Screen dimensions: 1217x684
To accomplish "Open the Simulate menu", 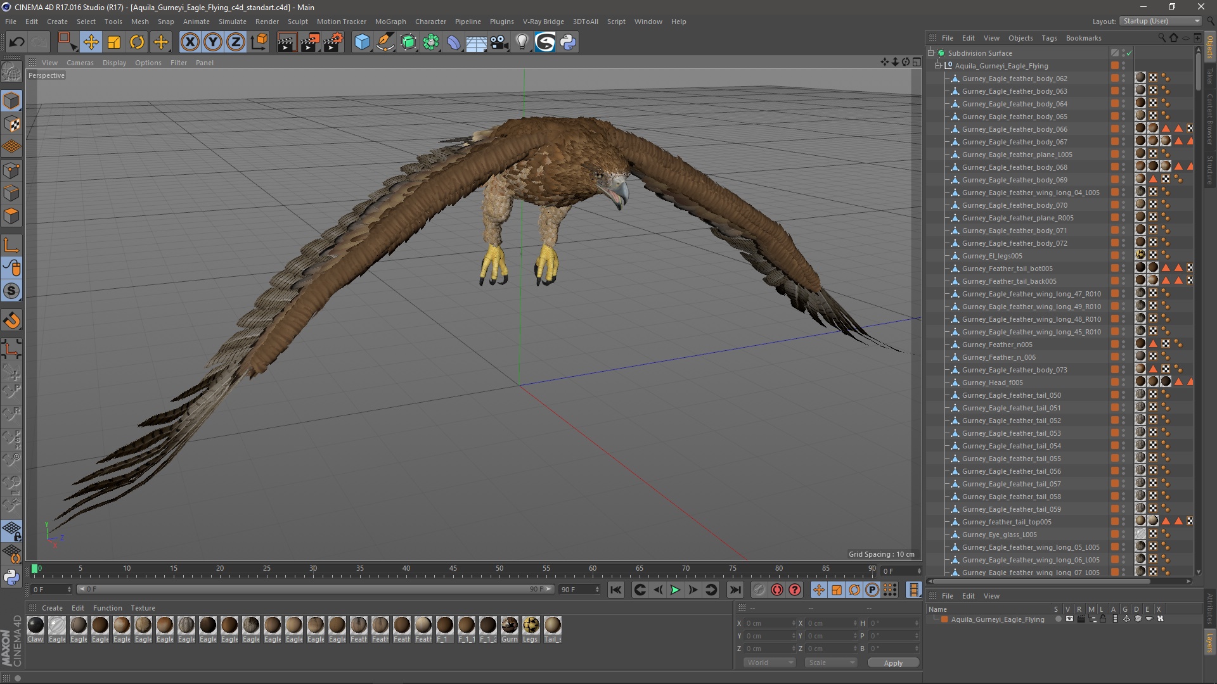I will click(x=233, y=22).
